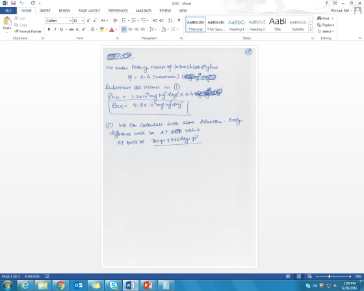
Task: Open the font name Calibri dropdown
Action: (71, 21)
